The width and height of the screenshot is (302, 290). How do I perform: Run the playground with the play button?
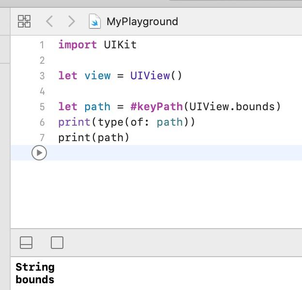39,153
